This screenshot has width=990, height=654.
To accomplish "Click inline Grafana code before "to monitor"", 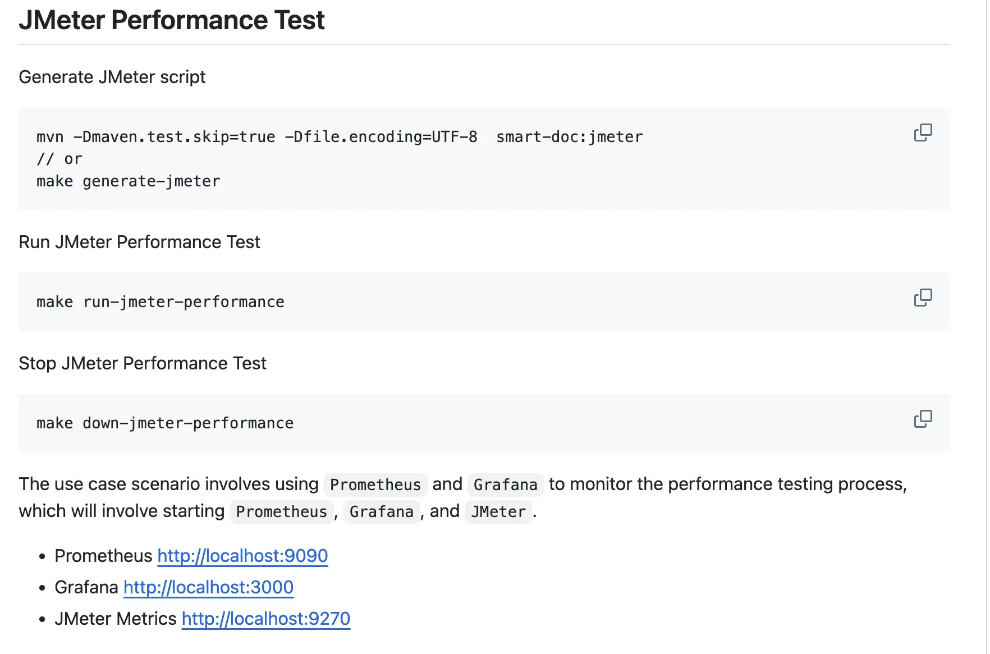I will (x=505, y=485).
